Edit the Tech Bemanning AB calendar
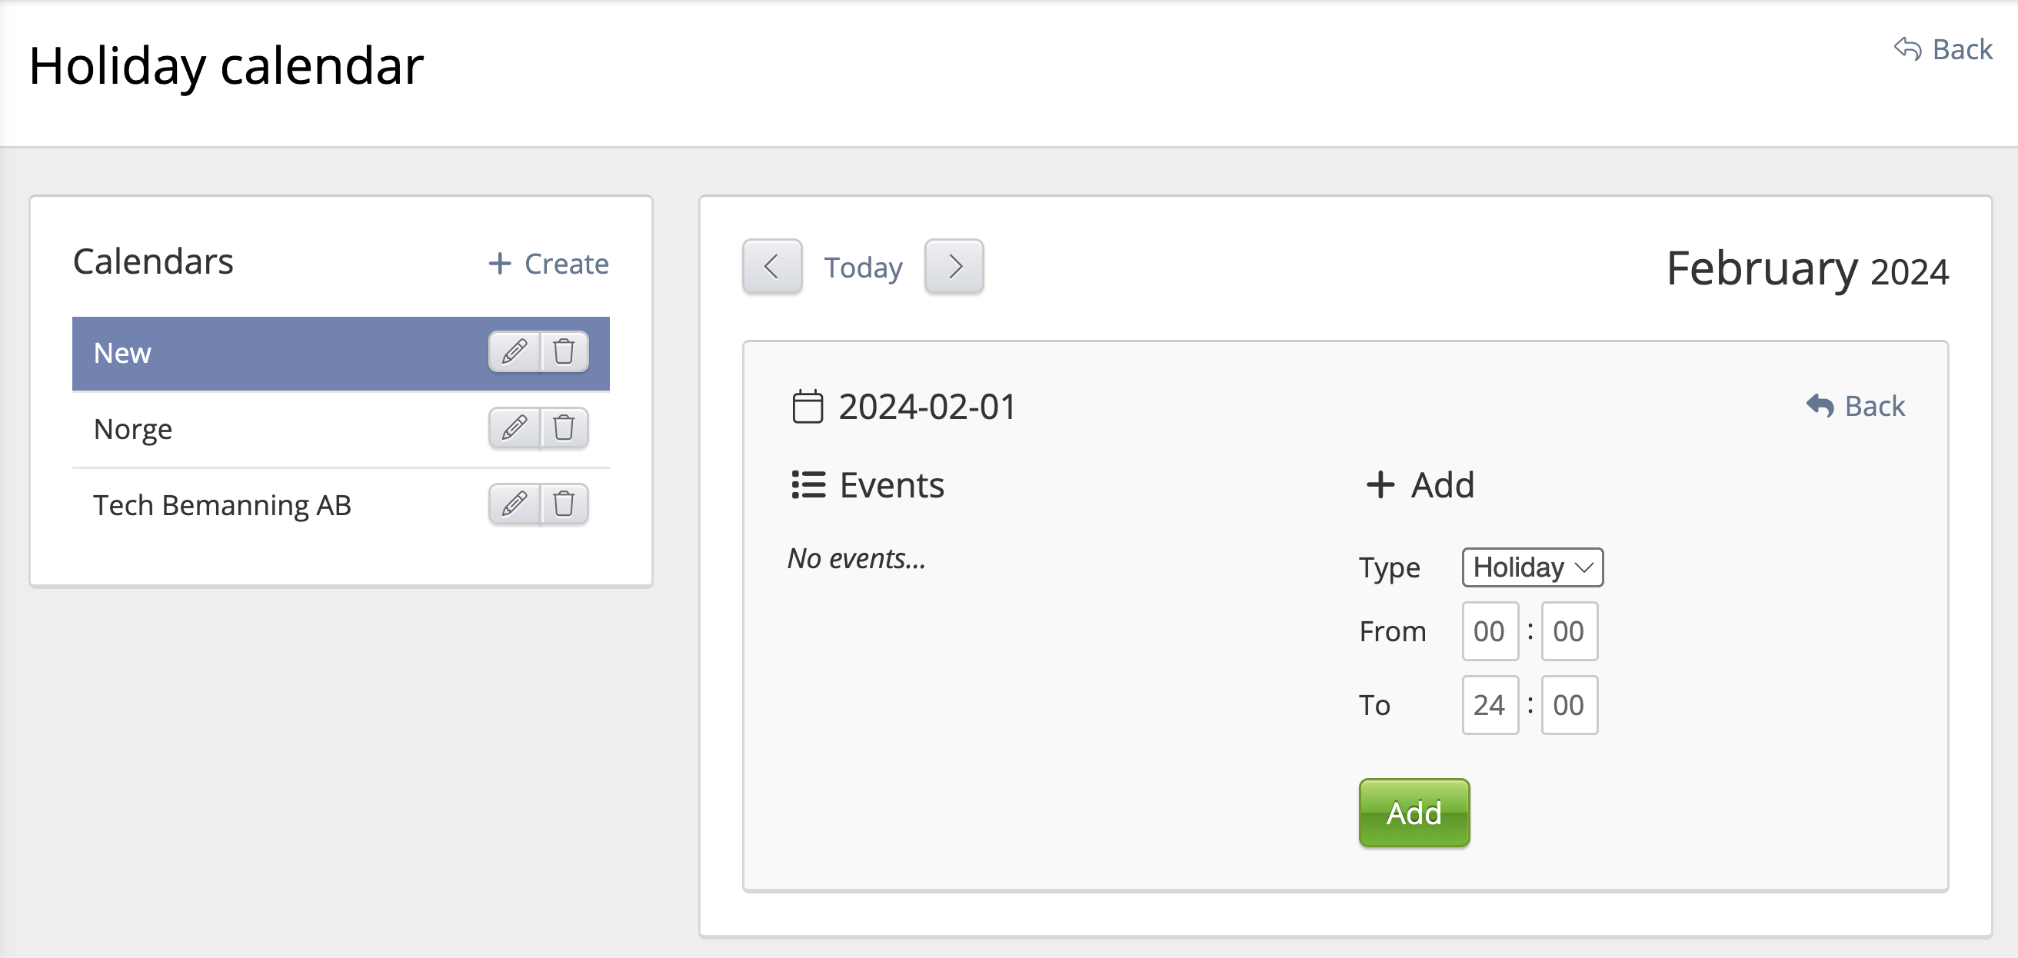Viewport: 2018px width, 958px height. [514, 504]
